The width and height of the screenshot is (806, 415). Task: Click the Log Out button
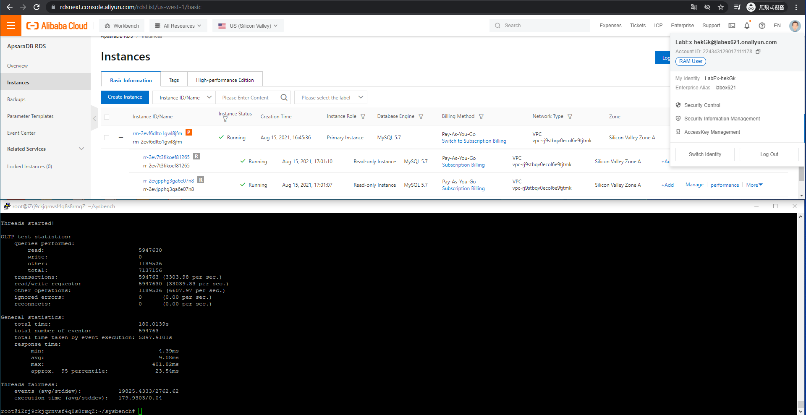[769, 154]
